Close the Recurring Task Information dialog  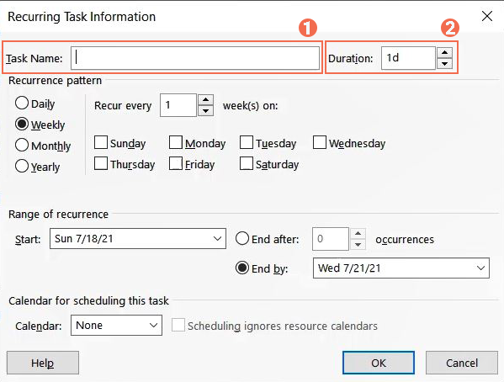click(487, 16)
